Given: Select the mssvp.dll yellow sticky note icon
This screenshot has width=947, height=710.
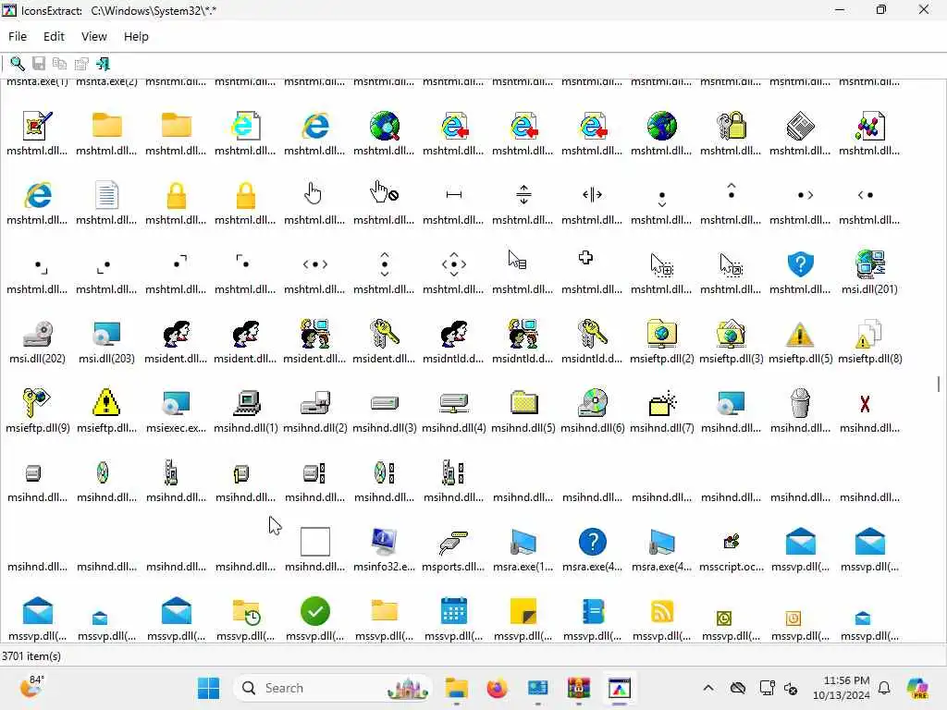Looking at the screenshot, I should click(523, 611).
